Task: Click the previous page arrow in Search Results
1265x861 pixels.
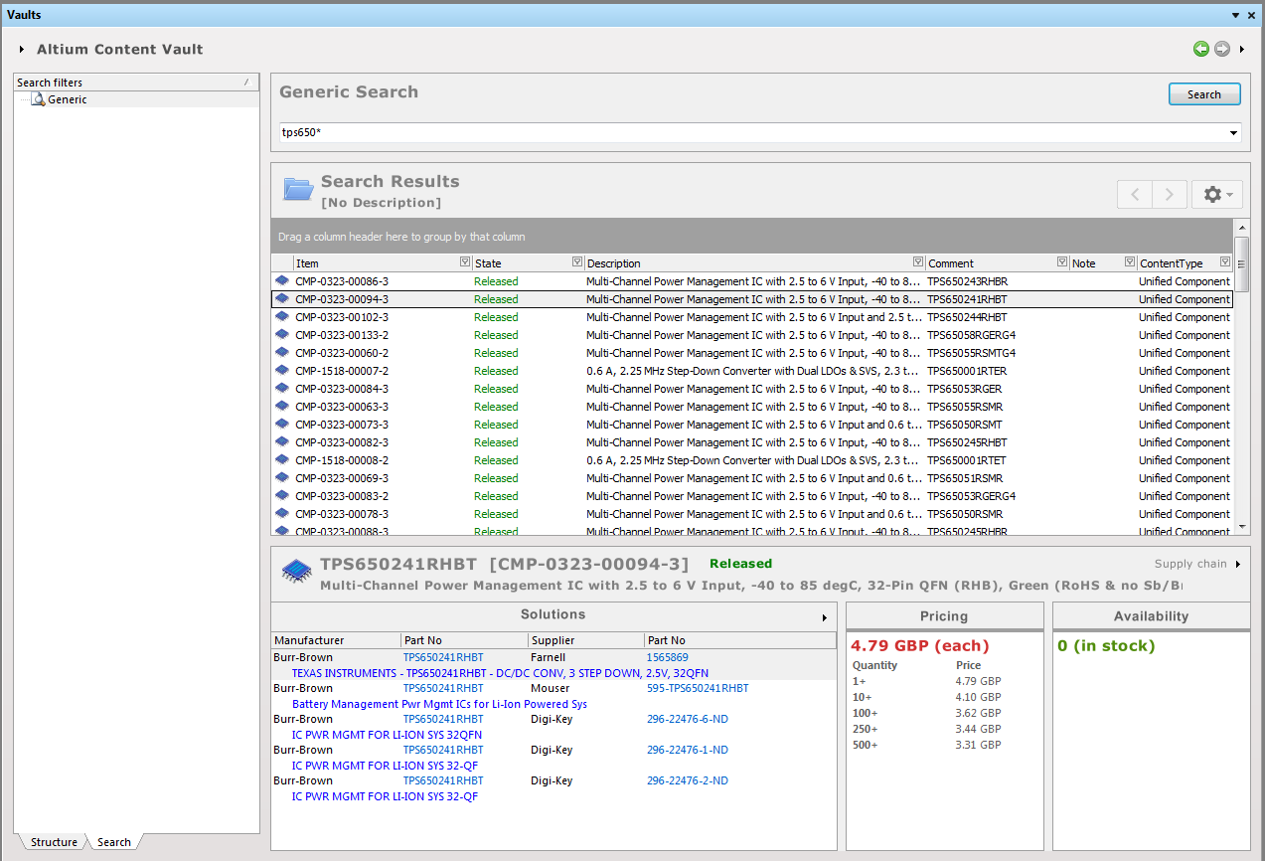Action: pos(1134,194)
